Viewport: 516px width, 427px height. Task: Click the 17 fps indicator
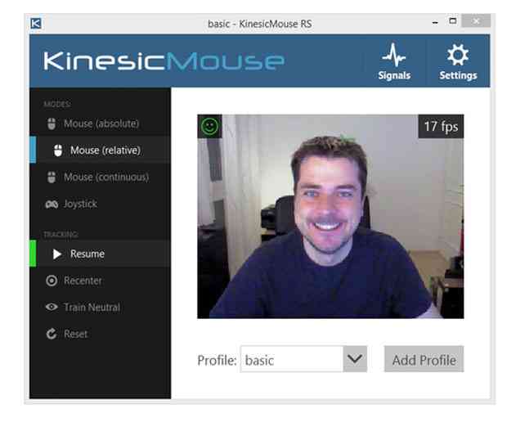[440, 127]
